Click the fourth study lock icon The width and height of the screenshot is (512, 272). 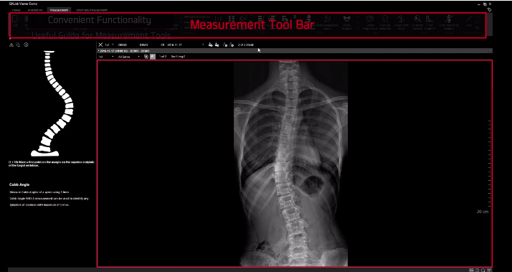coord(232,44)
